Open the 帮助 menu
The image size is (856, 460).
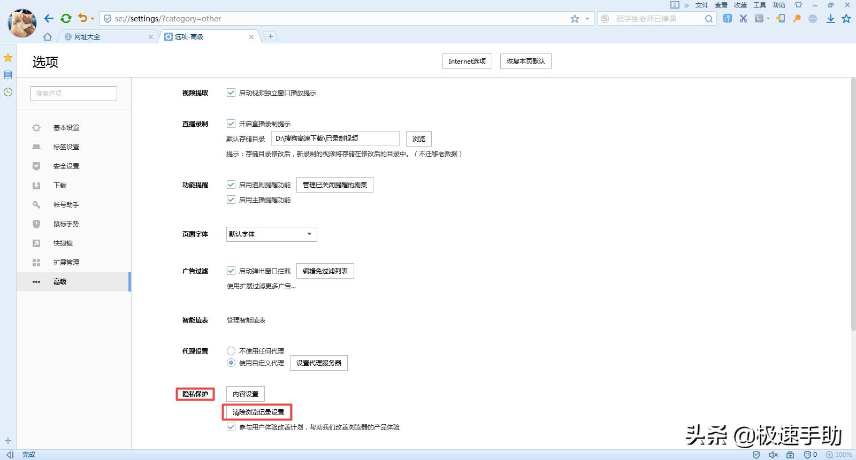point(779,5)
